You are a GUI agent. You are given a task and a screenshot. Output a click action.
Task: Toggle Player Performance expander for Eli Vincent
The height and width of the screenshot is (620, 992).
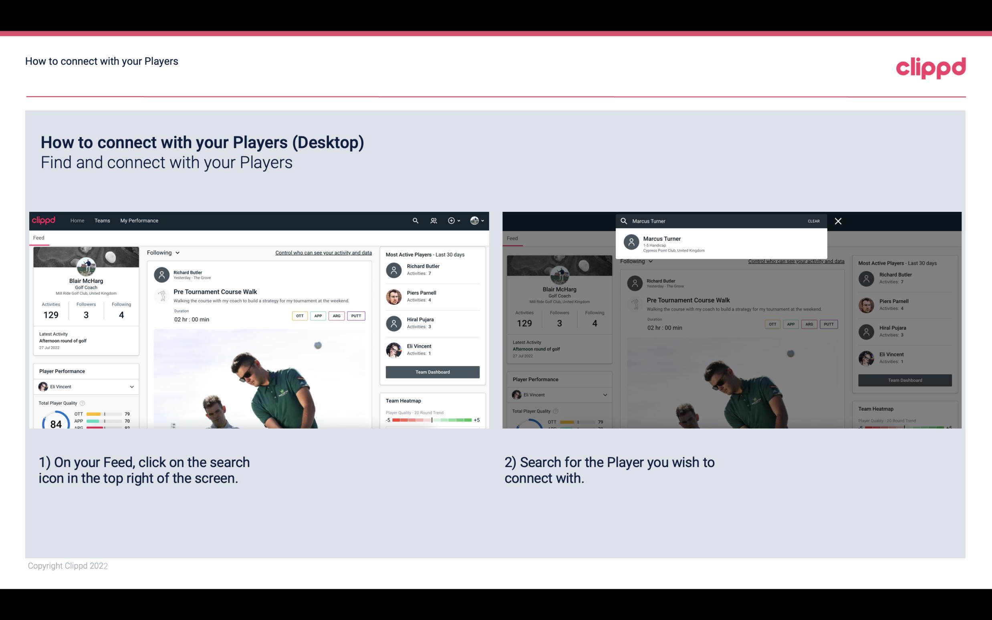tap(131, 386)
